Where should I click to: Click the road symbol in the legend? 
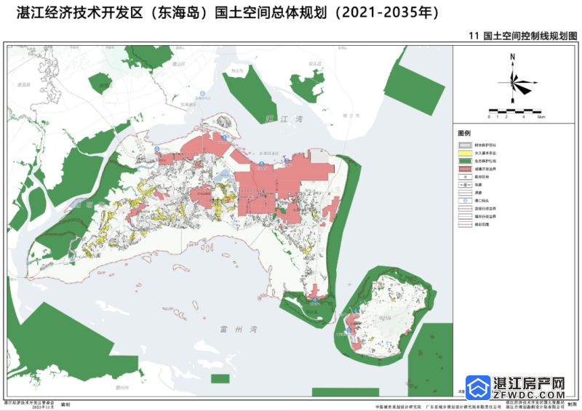[x=466, y=193]
